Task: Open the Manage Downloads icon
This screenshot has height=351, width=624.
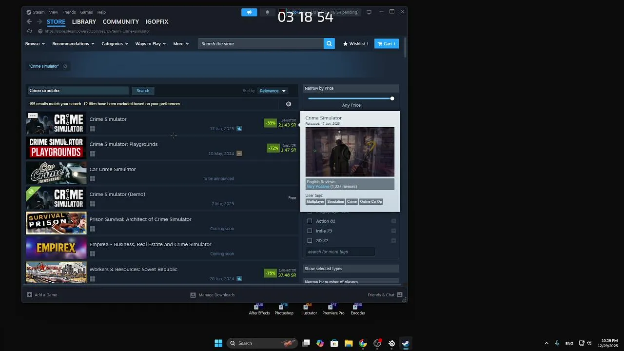Action: (x=193, y=295)
